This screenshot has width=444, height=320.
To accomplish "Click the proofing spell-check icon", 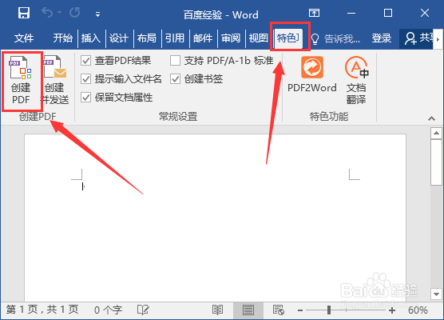I will tap(143, 310).
